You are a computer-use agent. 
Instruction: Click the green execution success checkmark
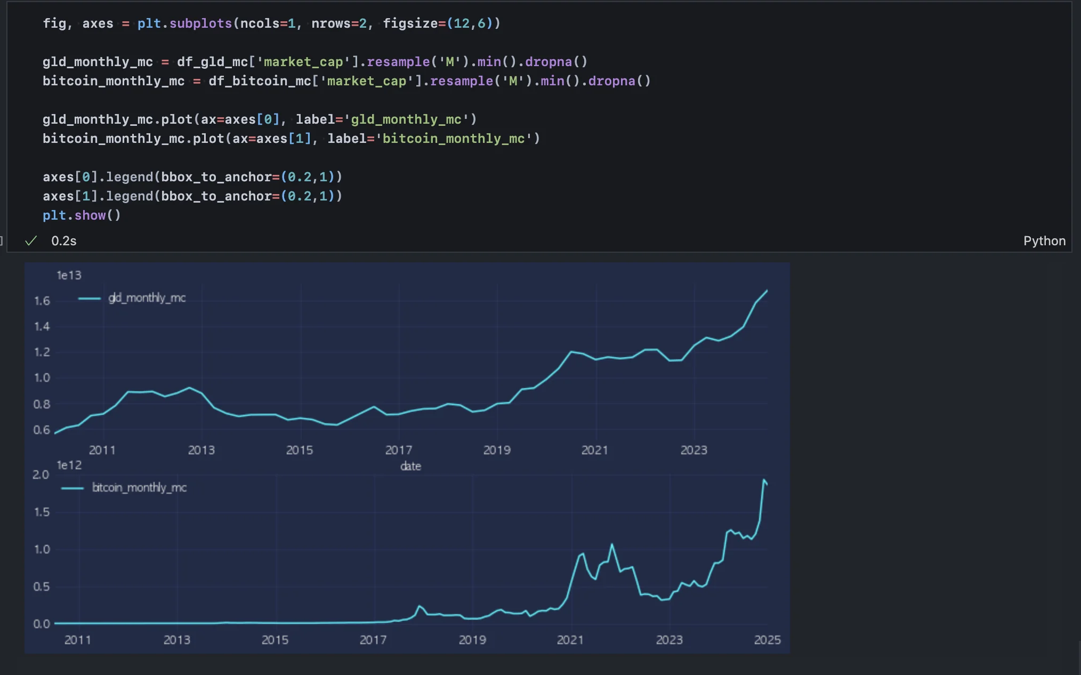click(31, 241)
